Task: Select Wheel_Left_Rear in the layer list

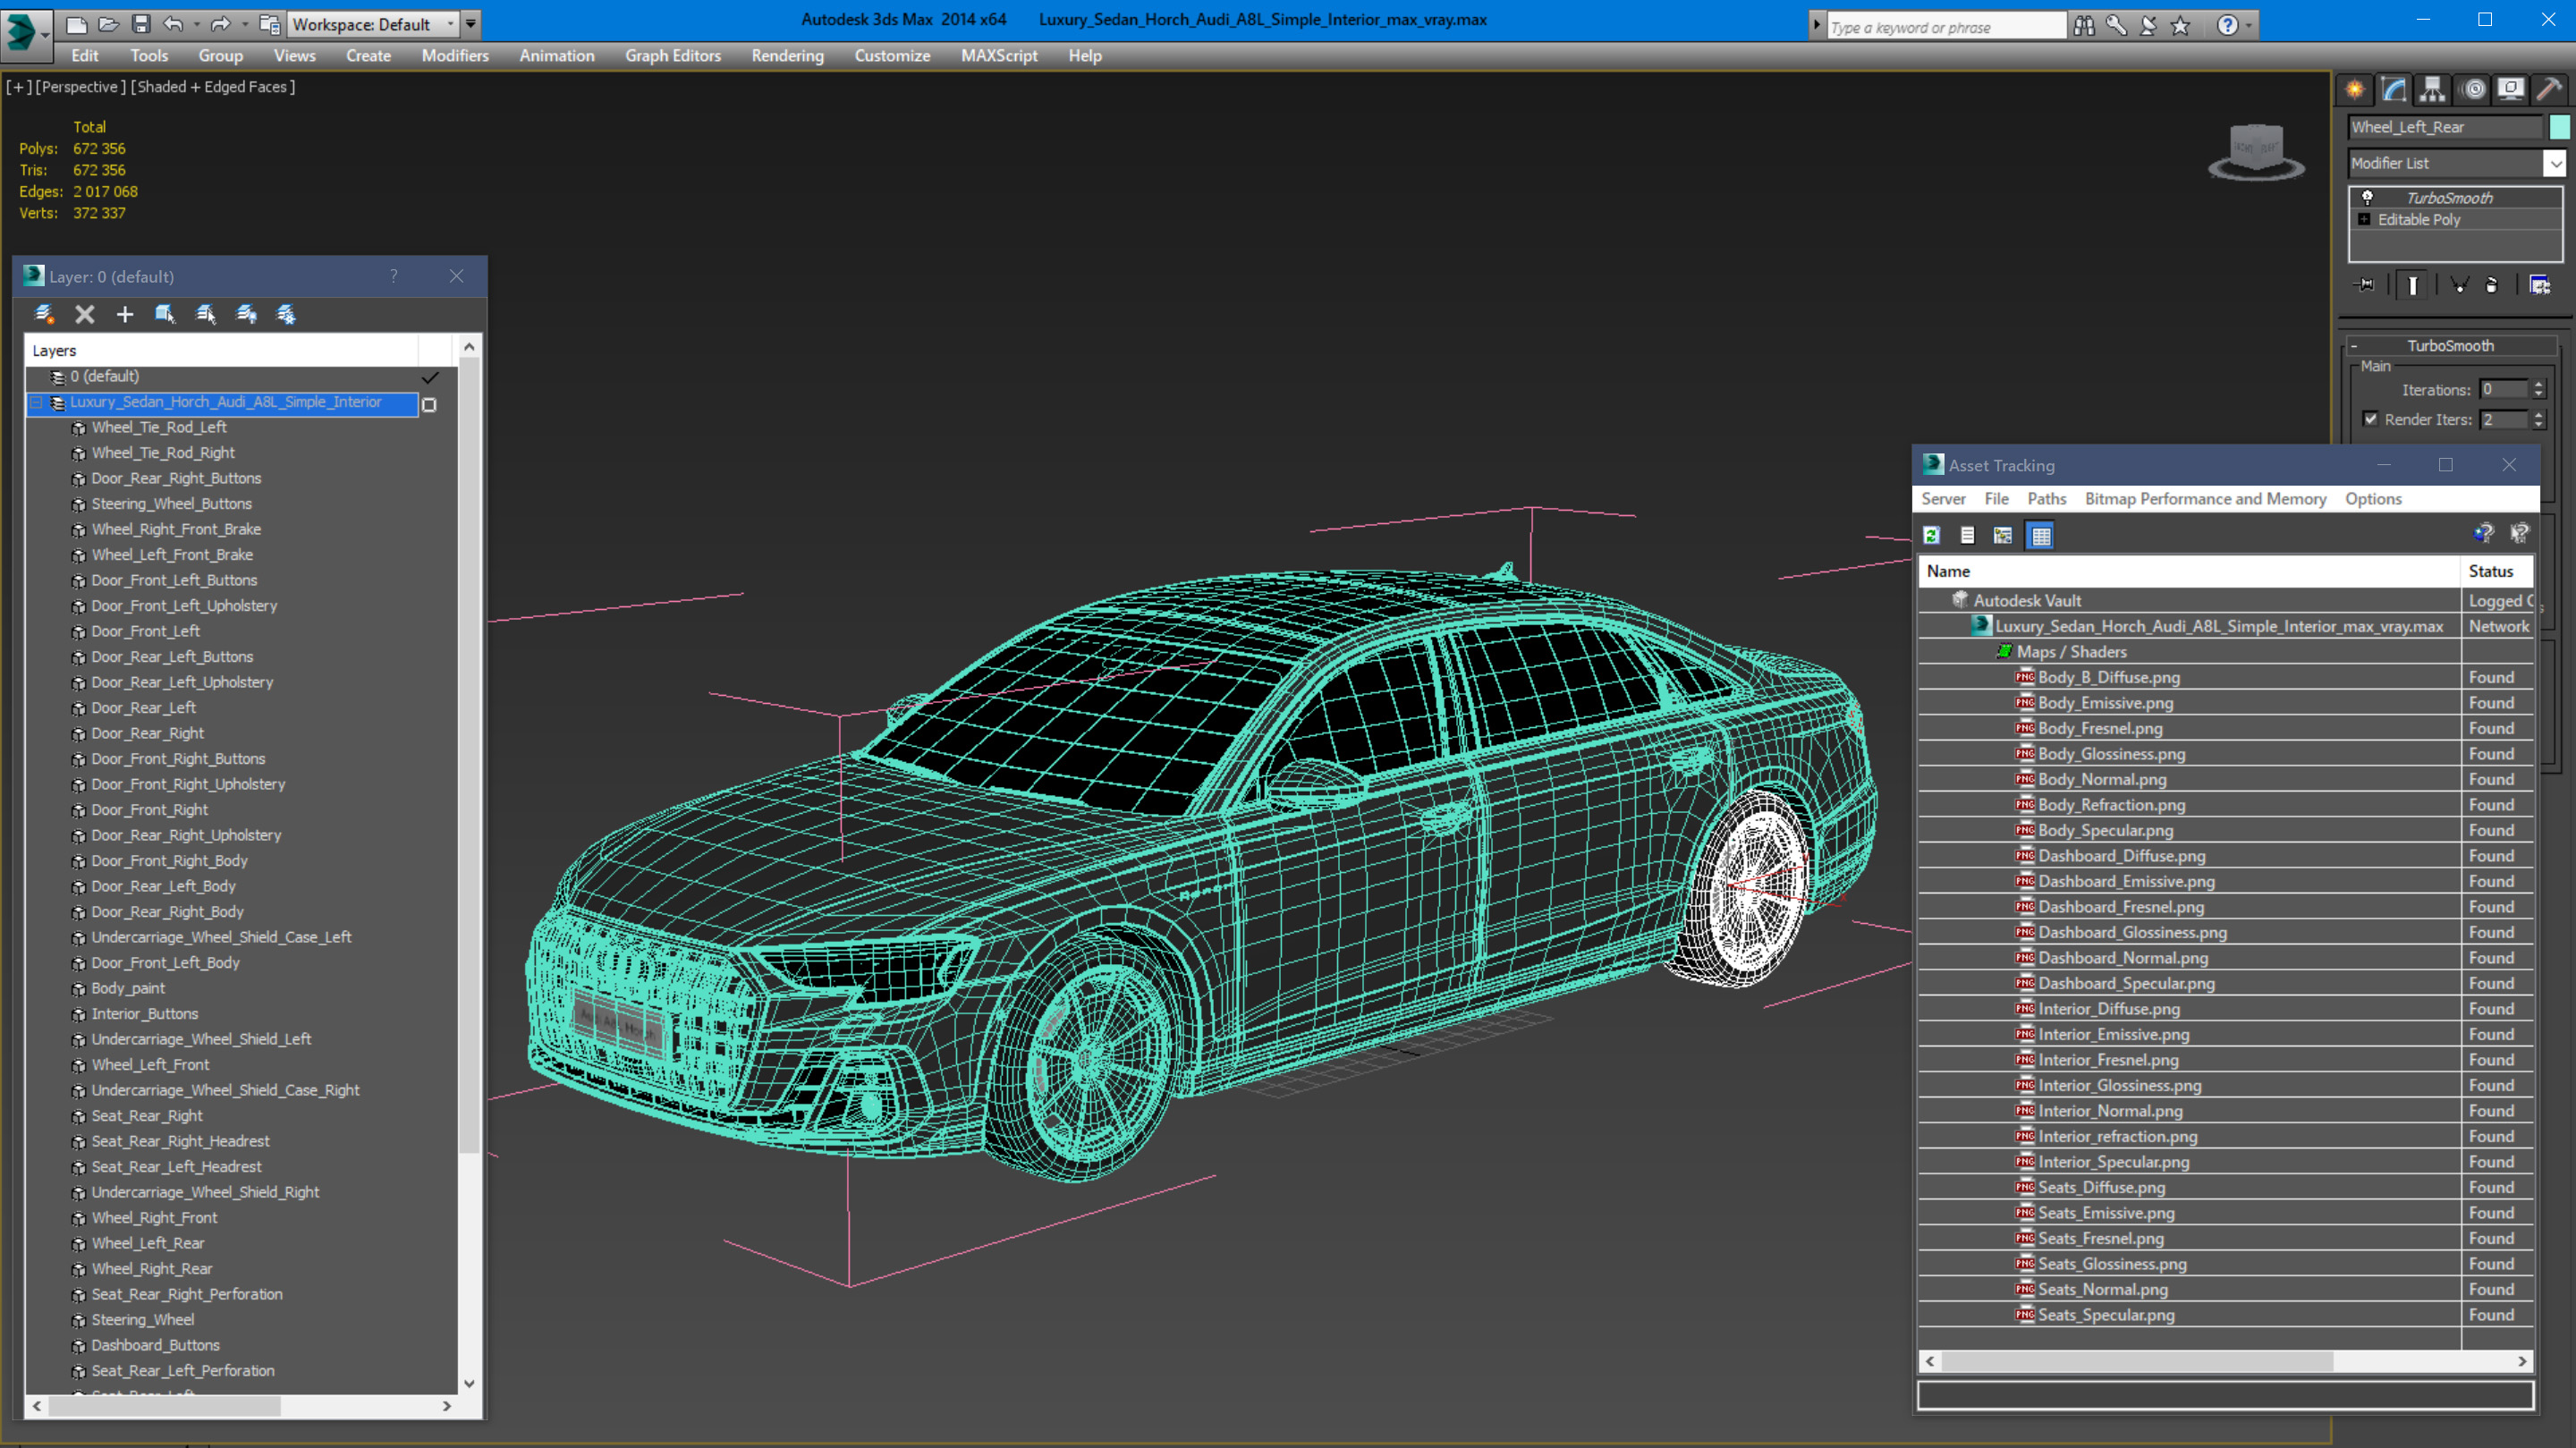Action: pos(148,1243)
